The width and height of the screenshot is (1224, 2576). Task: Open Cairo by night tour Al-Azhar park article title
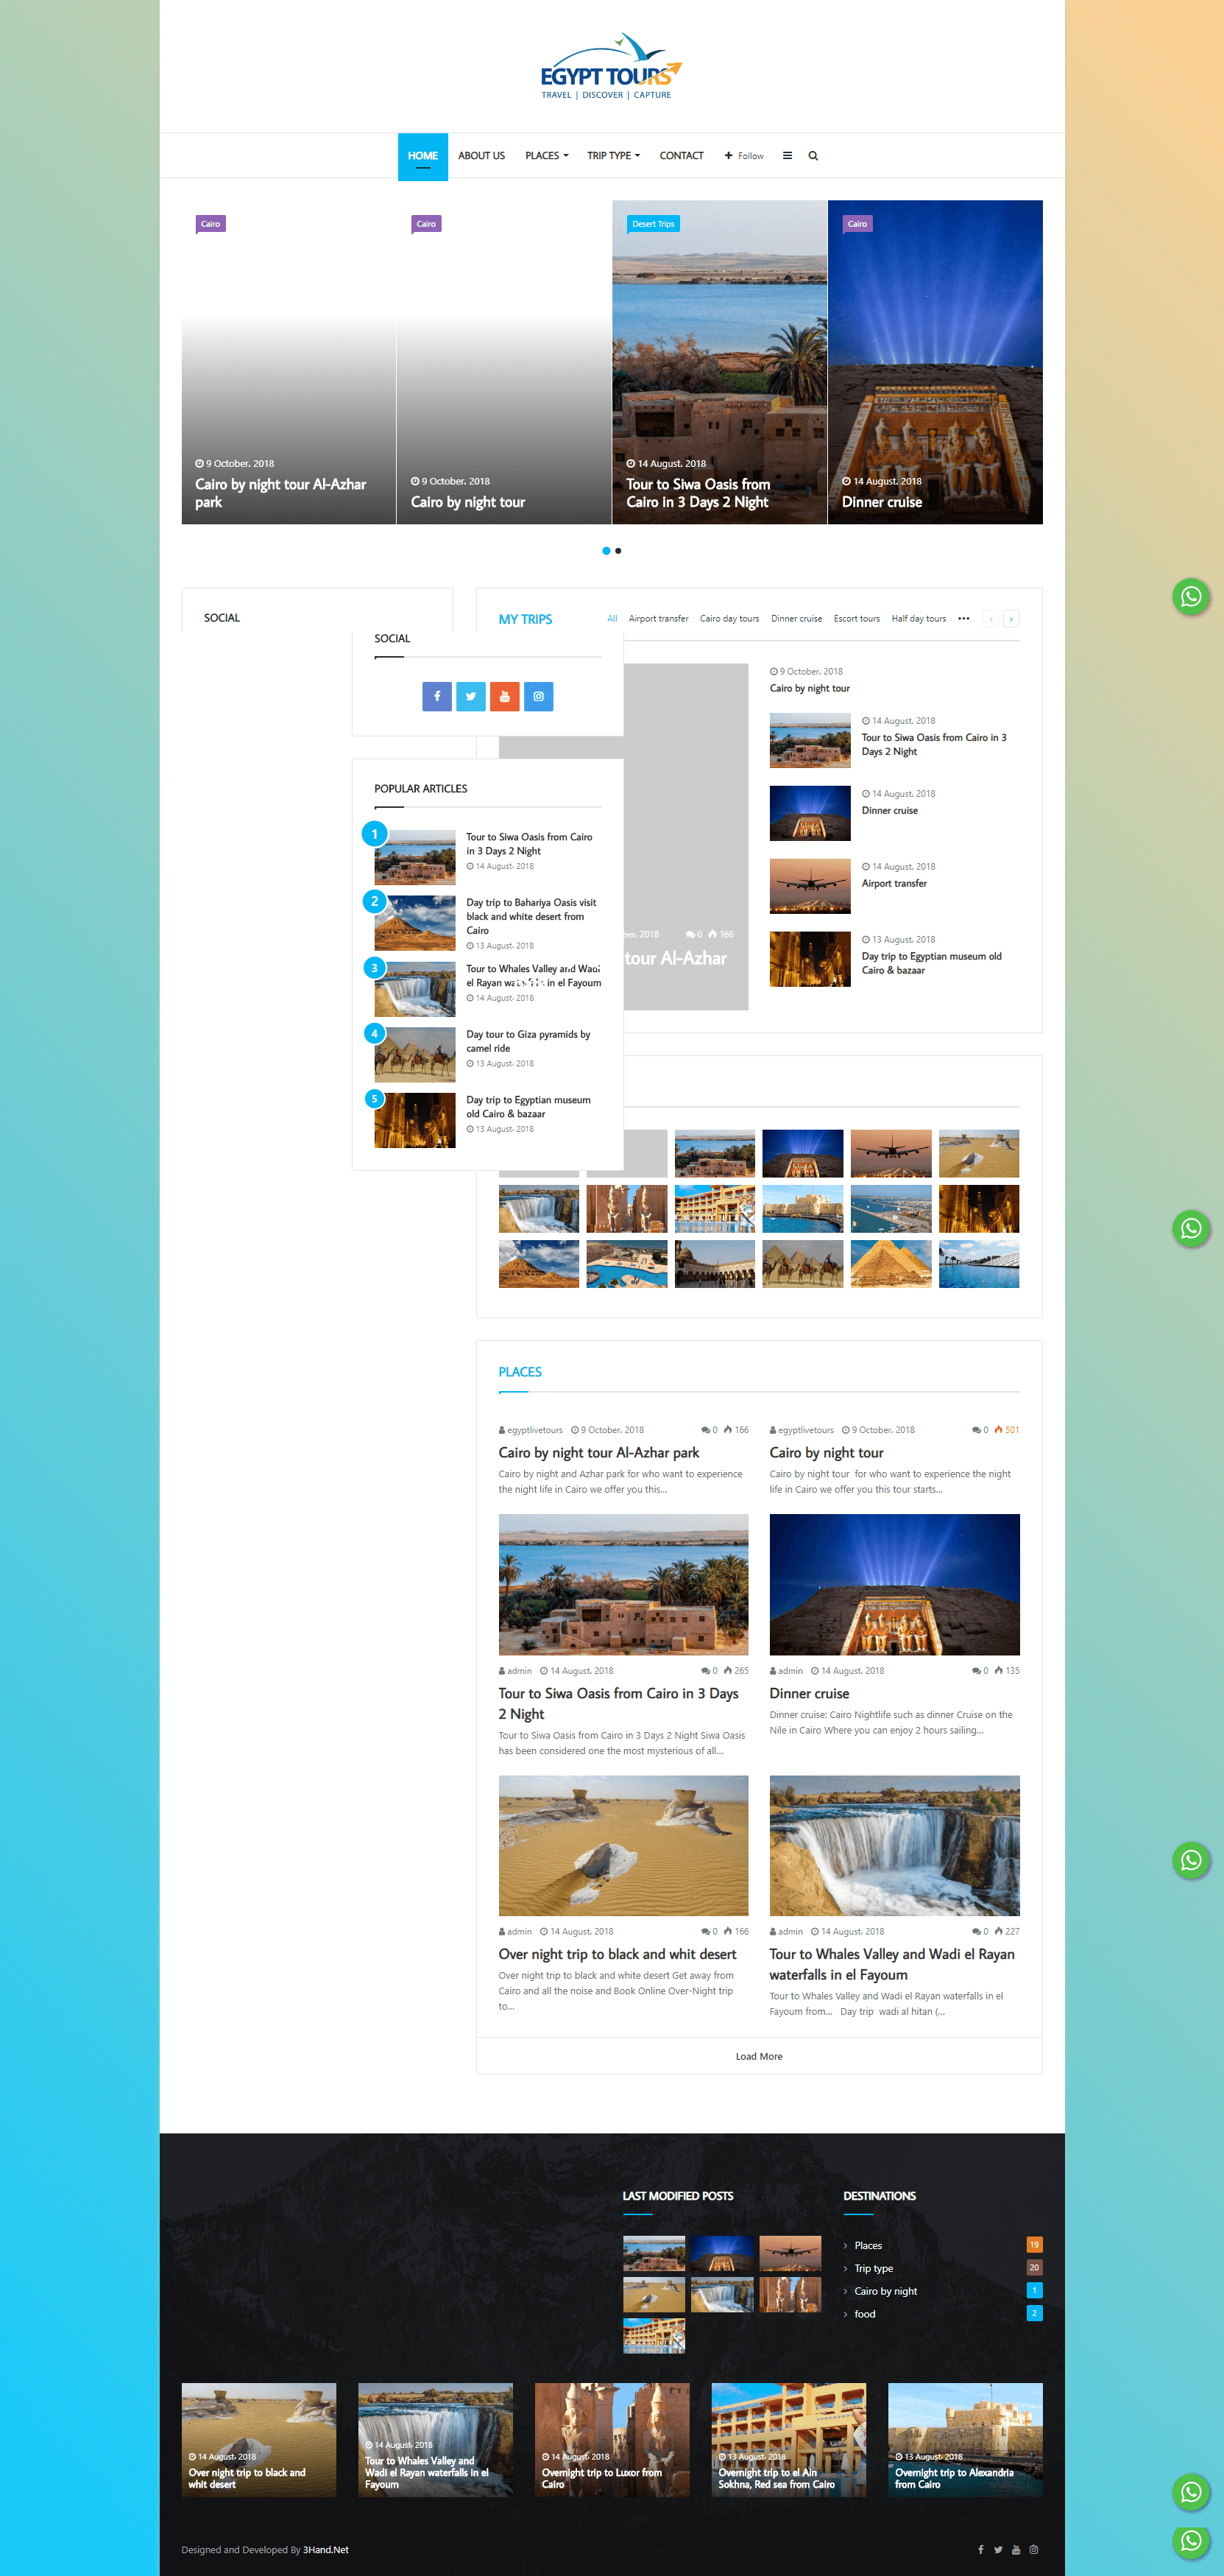pos(598,1453)
